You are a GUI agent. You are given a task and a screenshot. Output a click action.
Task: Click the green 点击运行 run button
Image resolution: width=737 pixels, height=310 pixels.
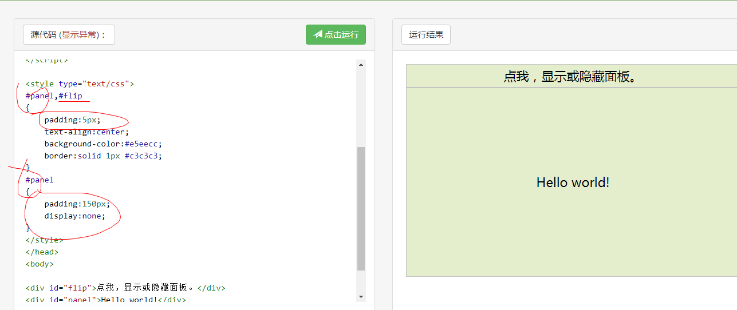[x=336, y=34]
